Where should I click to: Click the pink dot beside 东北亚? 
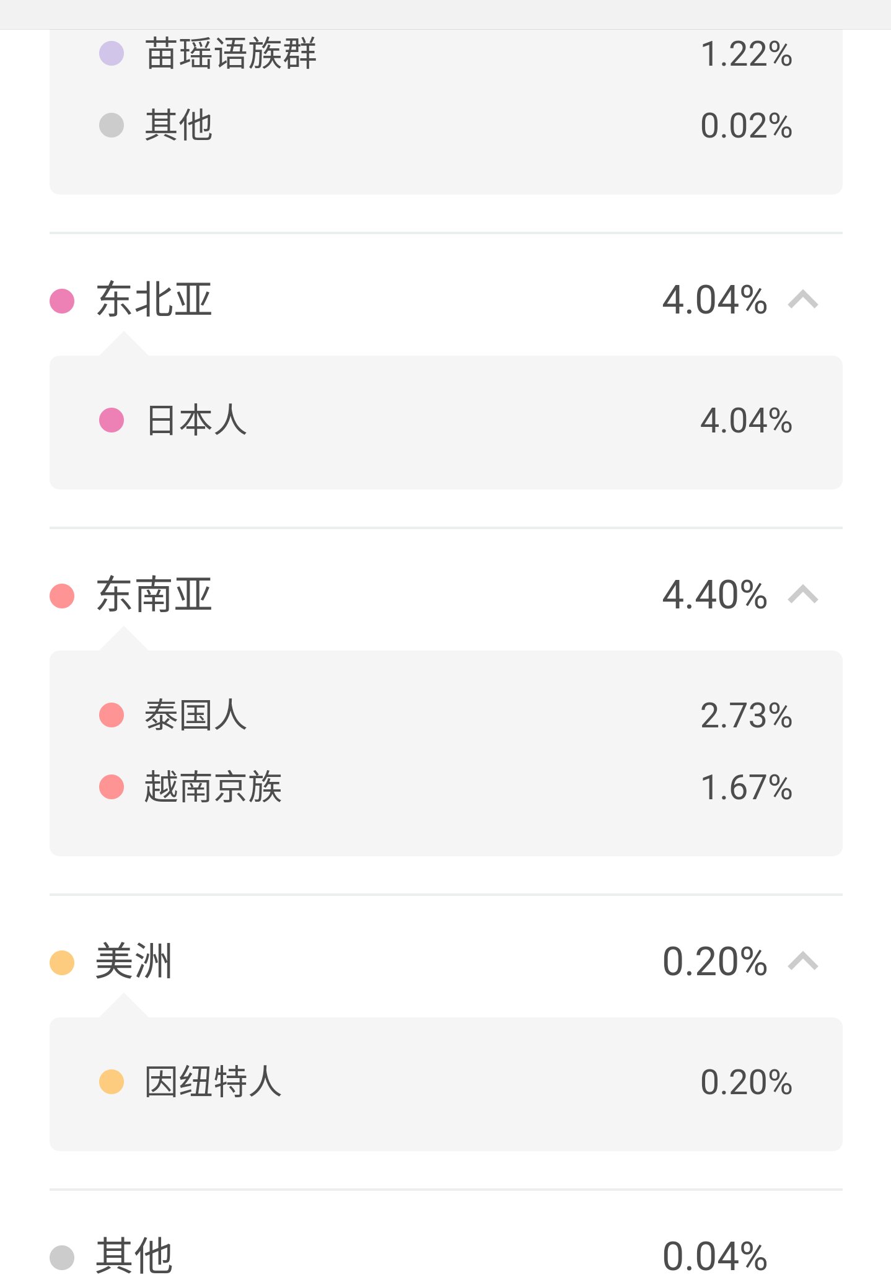click(x=62, y=301)
